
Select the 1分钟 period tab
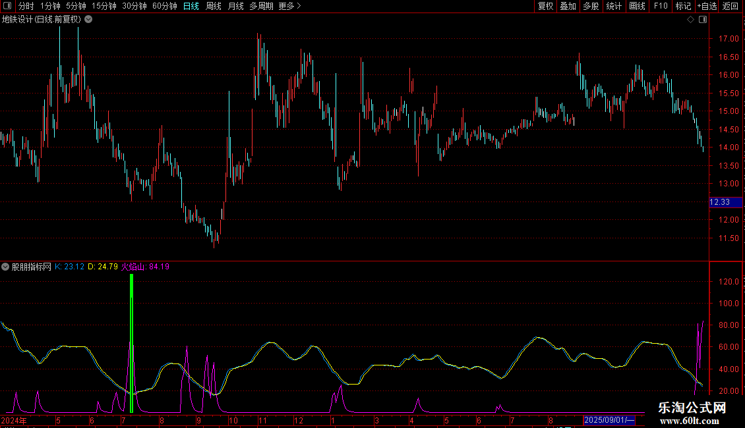pyautogui.click(x=50, y=6)
